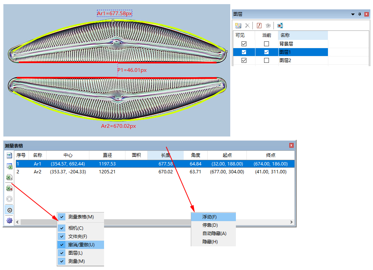Close the 图层 panel
This screenshot has width=373, height=270.
coord(367,14)
